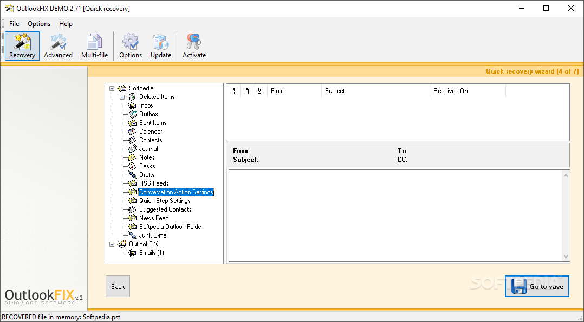This screenshot has width=584, height=322.
Task: Click the RSS Feeds folder icon
Action: (x=132, y=183)
